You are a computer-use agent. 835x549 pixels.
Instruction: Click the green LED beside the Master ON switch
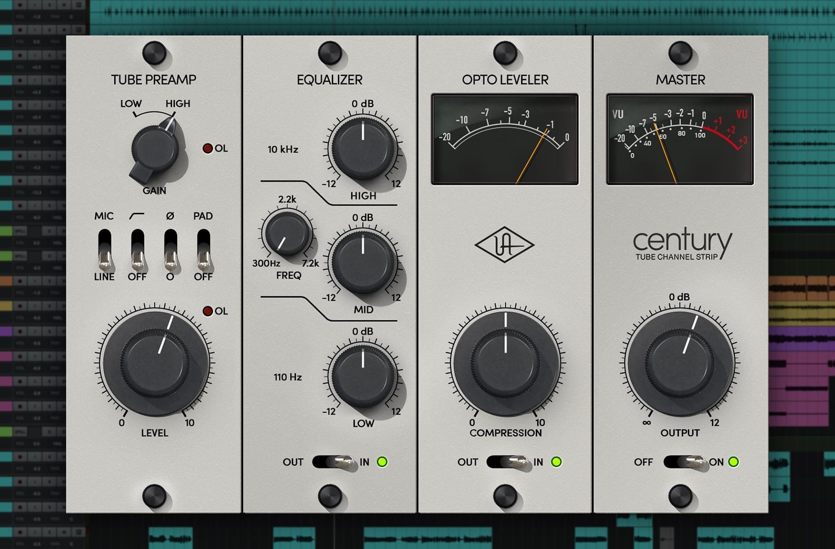732,462
